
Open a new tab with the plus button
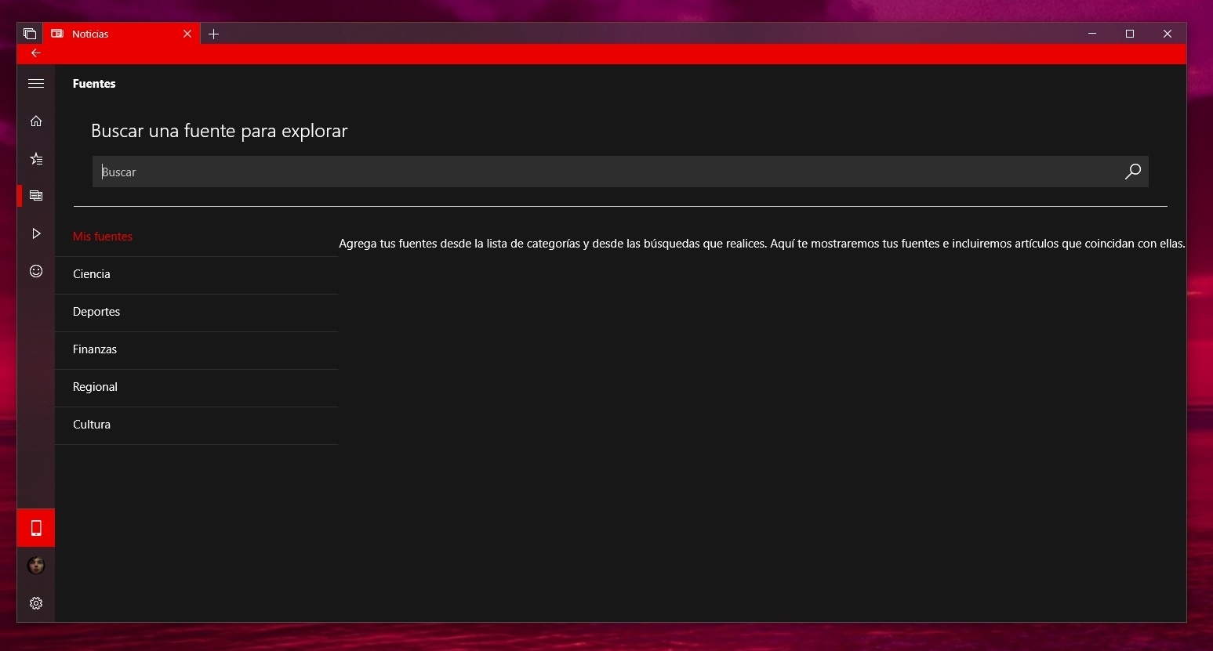214,34
